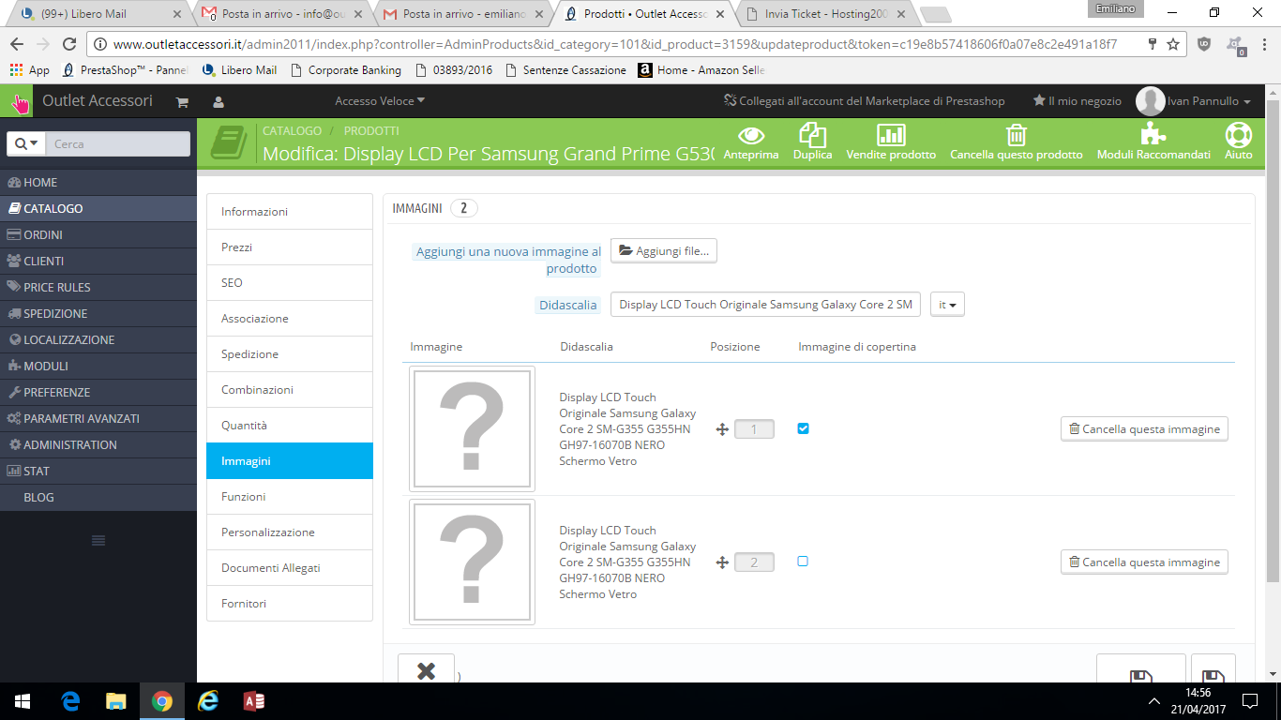Click first image placeholder thumbnail

[472, 428]
